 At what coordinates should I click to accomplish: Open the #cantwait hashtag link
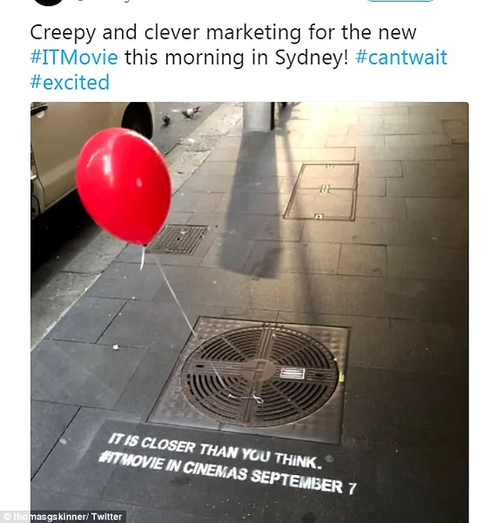click(x=401, y=58)
